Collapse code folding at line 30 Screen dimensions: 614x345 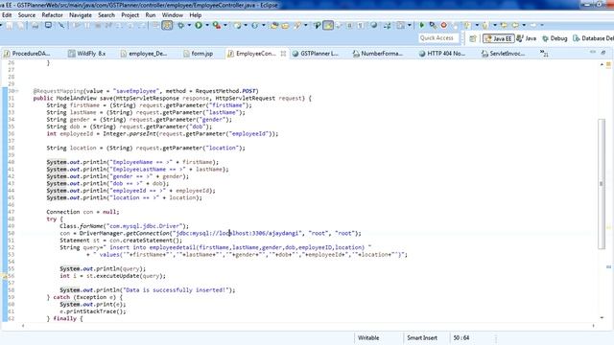[16, 91]
